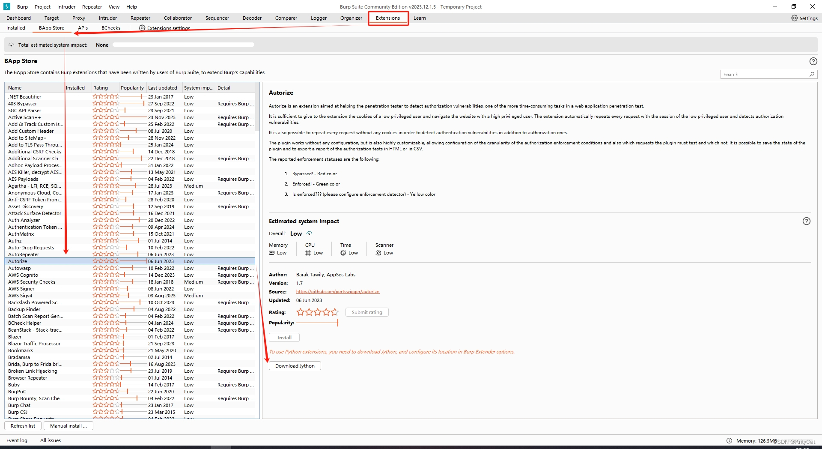Screen dimensions: 822x449
Task: Open All issues panel
Action: (51, 440)
